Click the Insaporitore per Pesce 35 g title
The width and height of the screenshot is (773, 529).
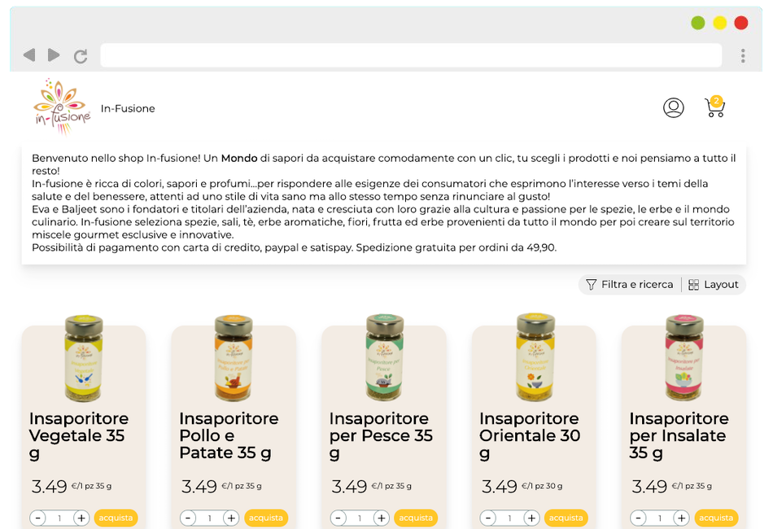(x=381, y=436)
